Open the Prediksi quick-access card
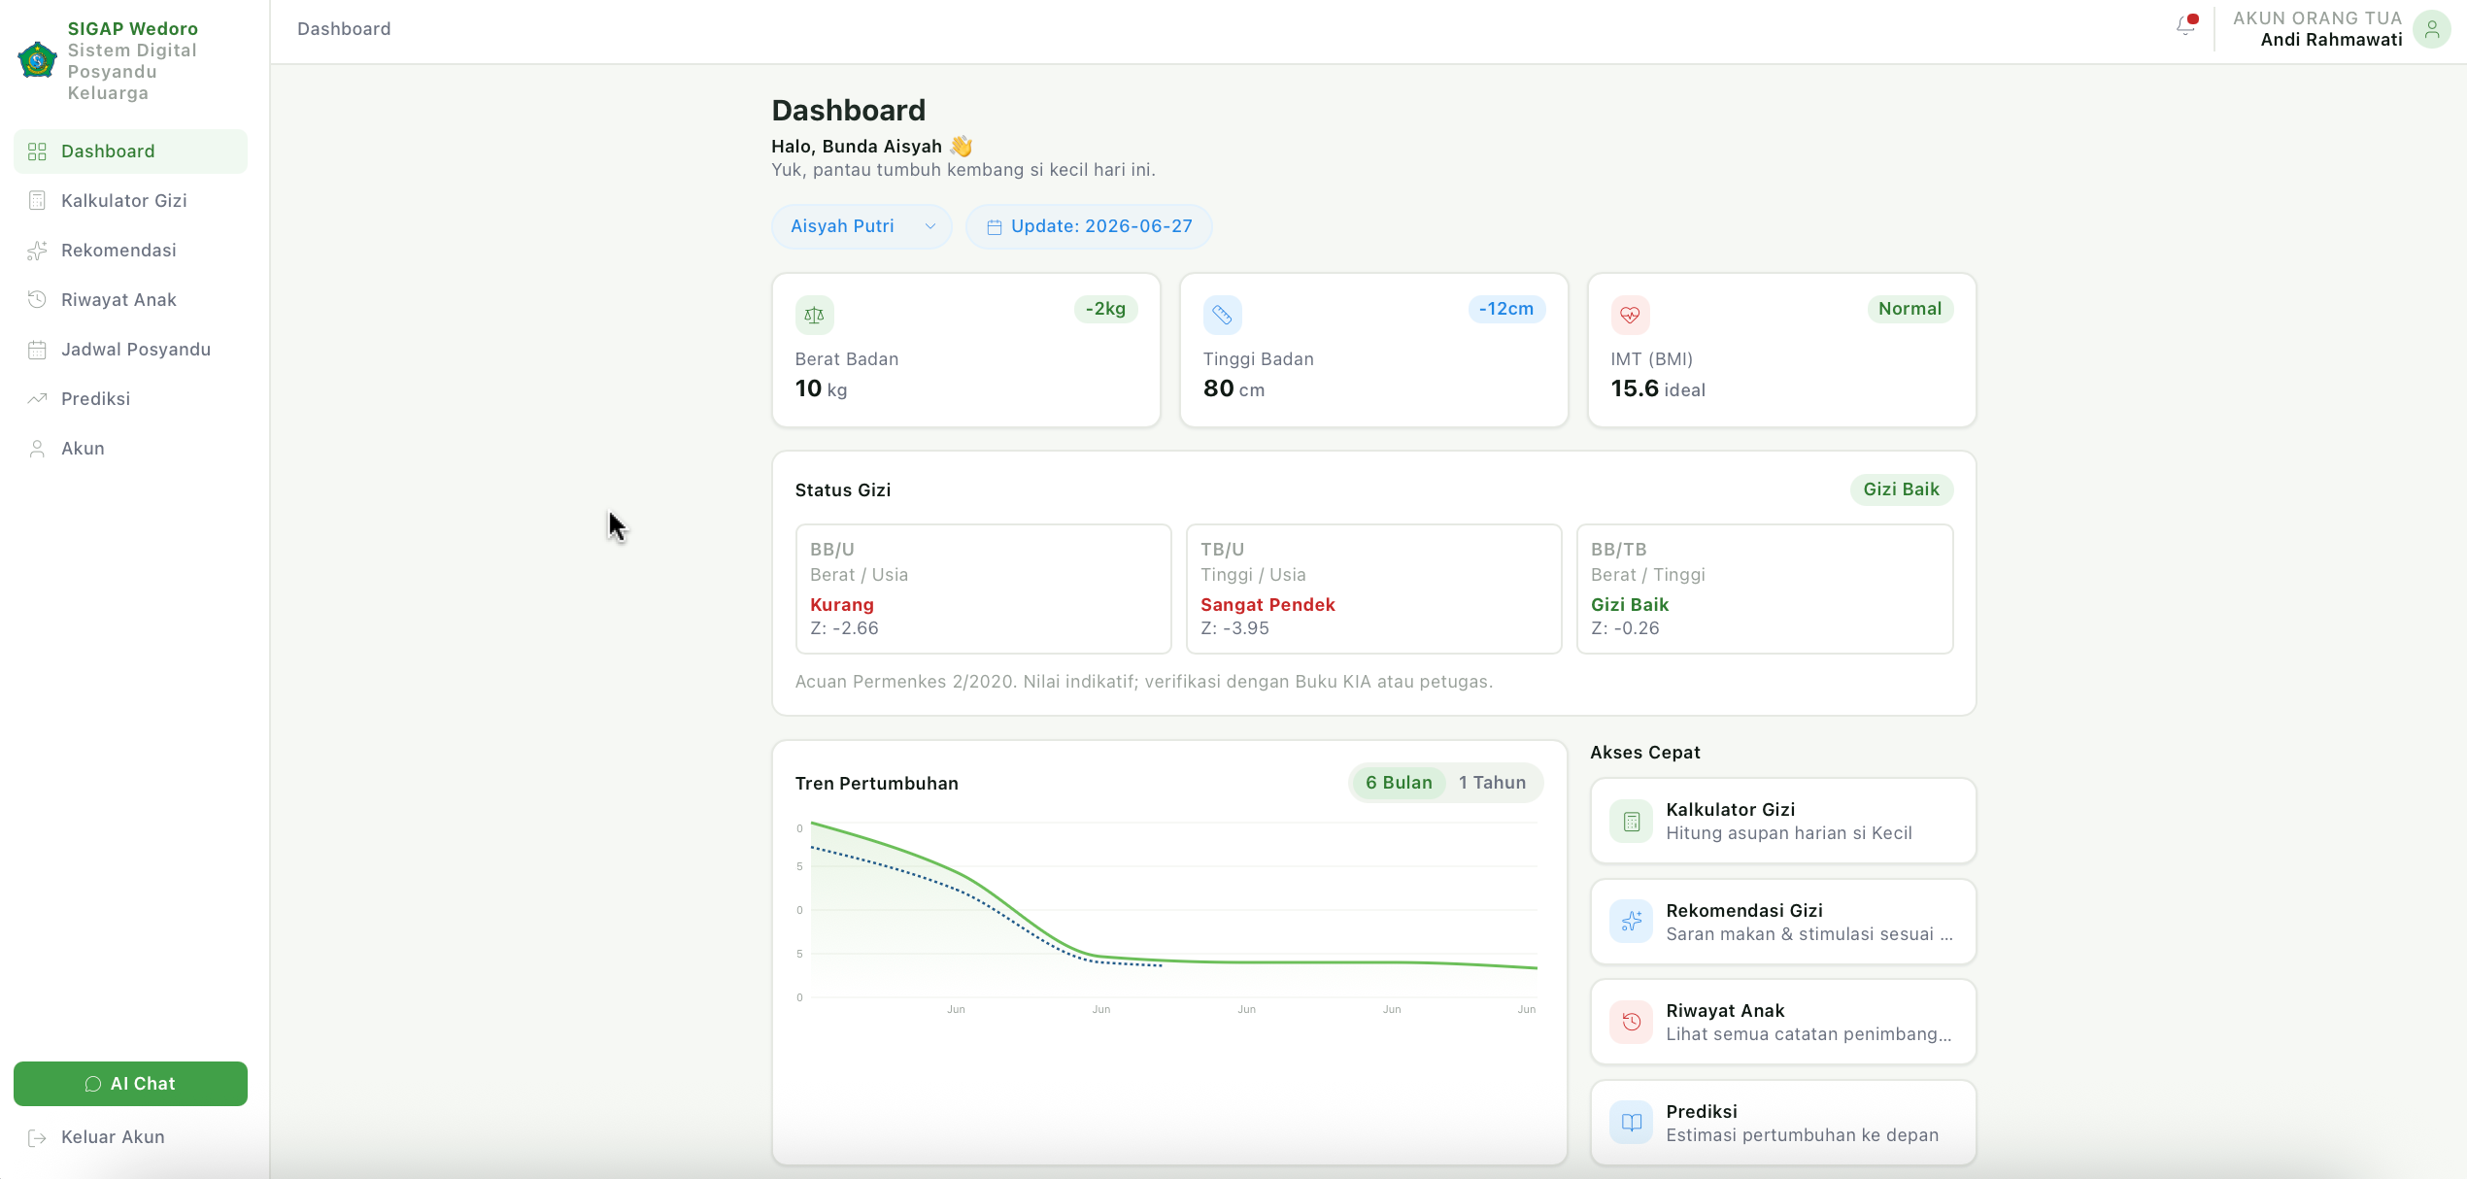Screen dimensions: 2467x1179 1783,1123
